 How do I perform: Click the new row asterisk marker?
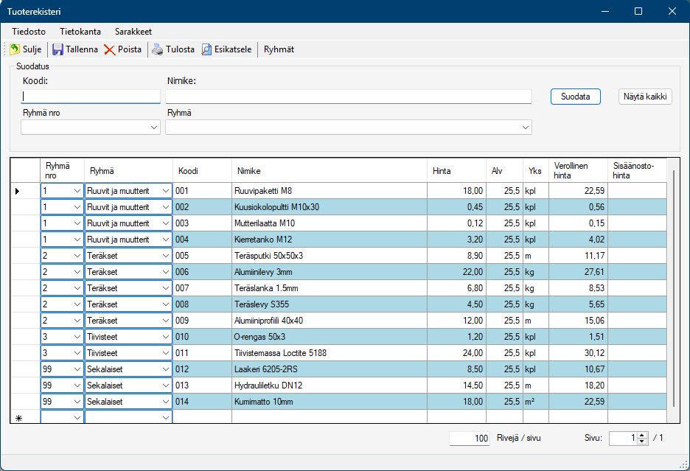pyautogui.click(x=19, y=418)
